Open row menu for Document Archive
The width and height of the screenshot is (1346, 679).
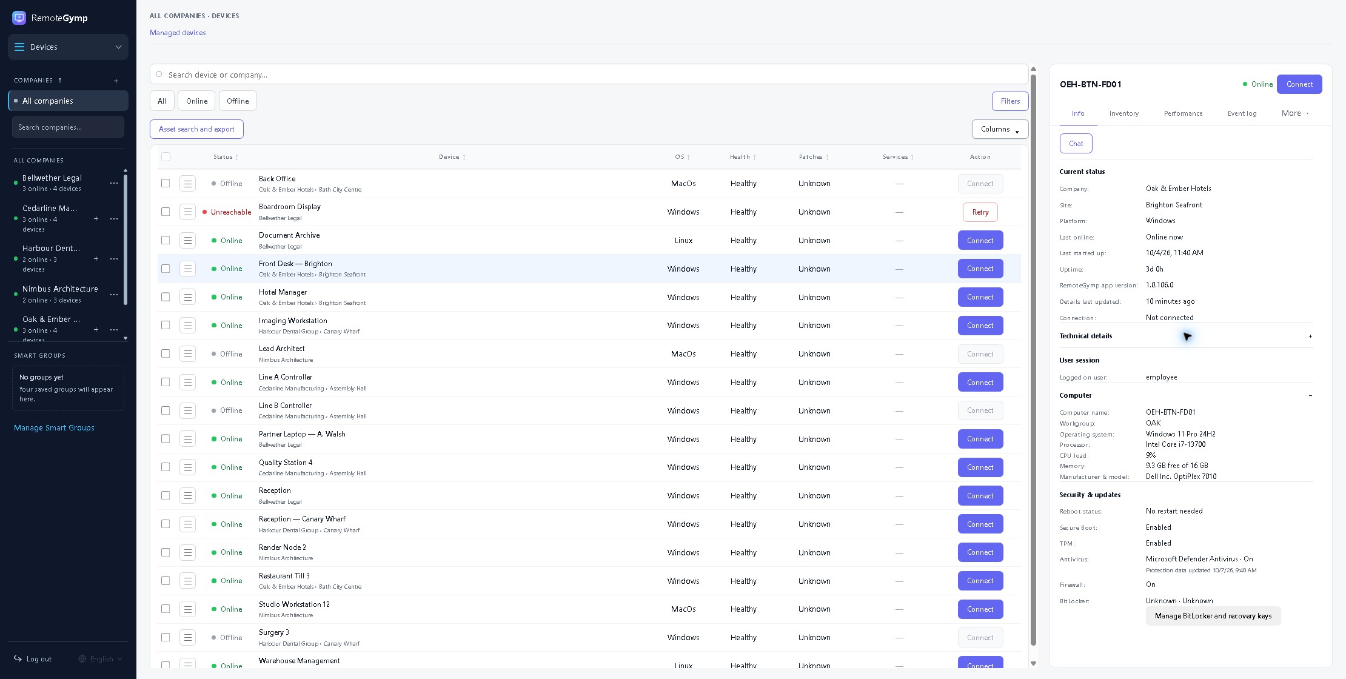tap(188, 240)
